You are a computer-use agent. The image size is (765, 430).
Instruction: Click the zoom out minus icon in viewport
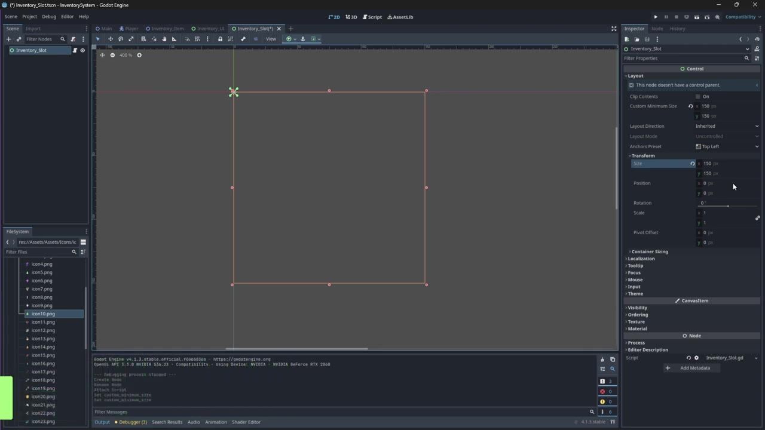pos(112,55)
